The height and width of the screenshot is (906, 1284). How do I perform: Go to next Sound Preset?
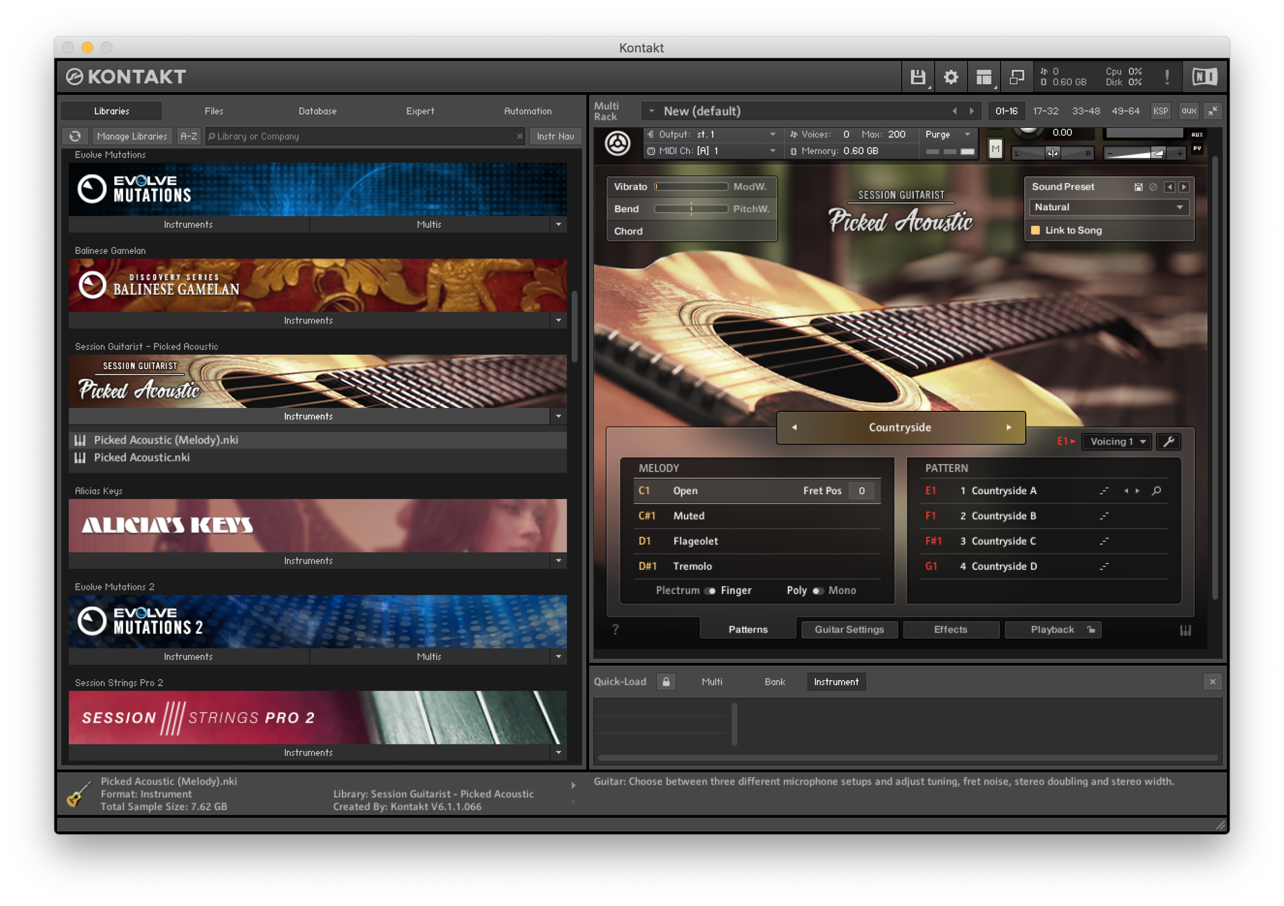1183,187
